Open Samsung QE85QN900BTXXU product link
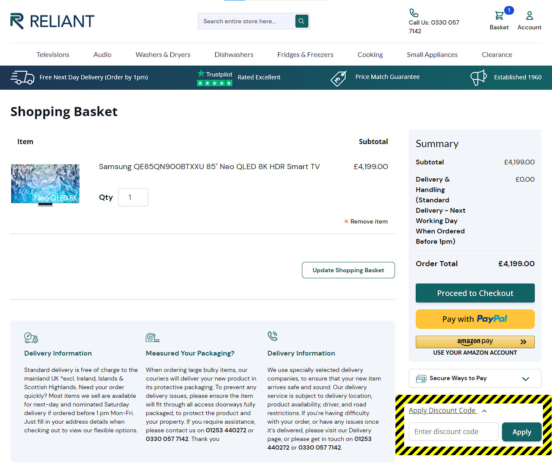Image resolution: width=552 pixels, height=466 pixels. pos(209,167)
